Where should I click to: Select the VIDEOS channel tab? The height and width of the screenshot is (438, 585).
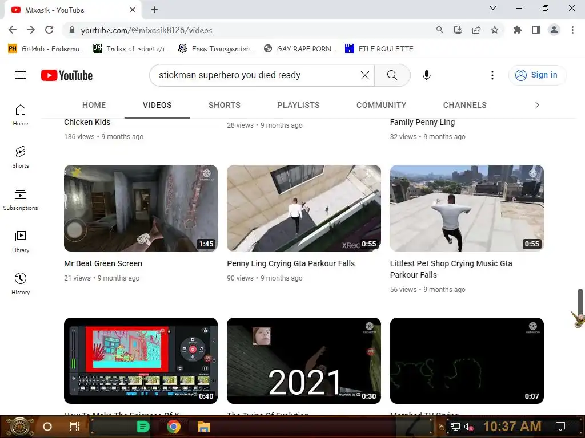click(157, 105)
